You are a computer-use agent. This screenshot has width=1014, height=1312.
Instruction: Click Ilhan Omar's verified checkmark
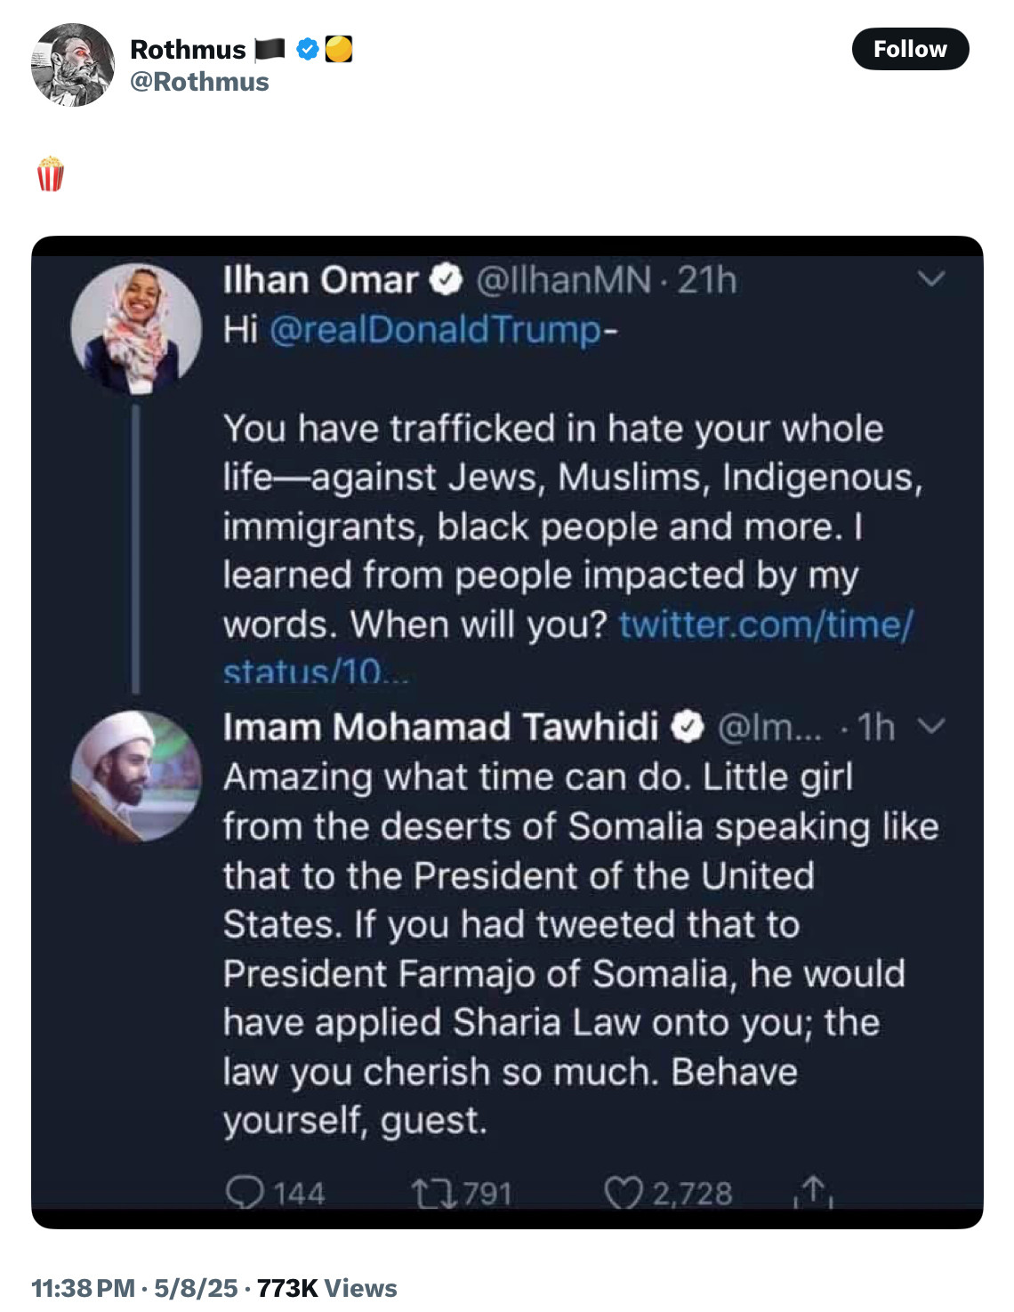click(447, 280)
